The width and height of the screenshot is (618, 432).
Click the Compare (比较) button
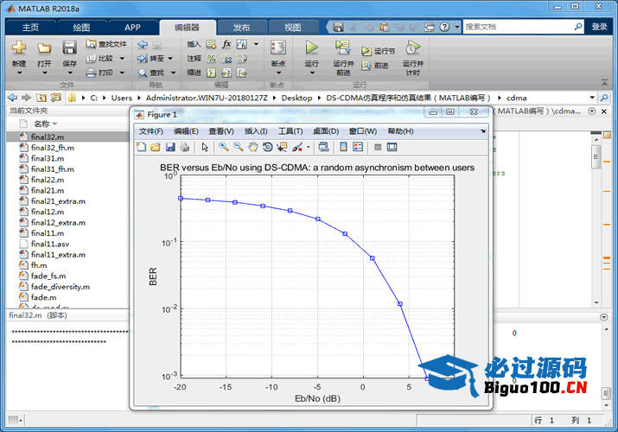click(100, 58)
